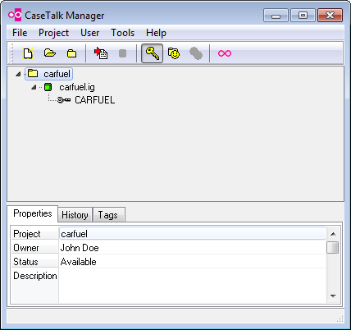
Task: Click the new project toolbar icon
Action: [28, 53]
